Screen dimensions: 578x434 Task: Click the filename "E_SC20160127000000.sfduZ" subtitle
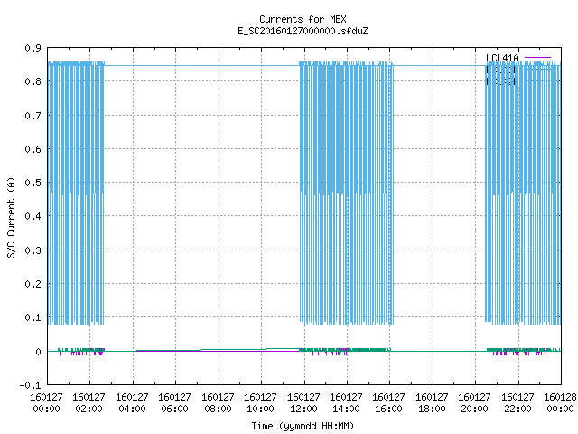[x=303, y=31]
